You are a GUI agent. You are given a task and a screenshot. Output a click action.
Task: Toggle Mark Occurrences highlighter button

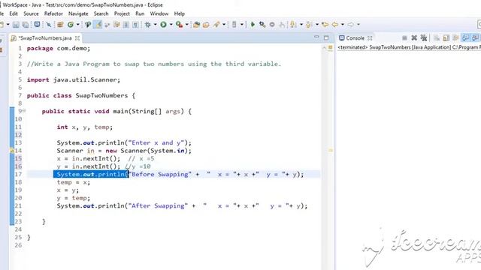point(98,25)
